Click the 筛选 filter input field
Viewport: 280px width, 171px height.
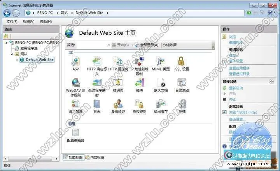point(93,45)
